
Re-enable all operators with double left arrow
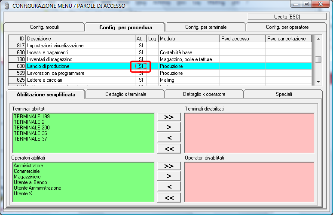[169, 198]
